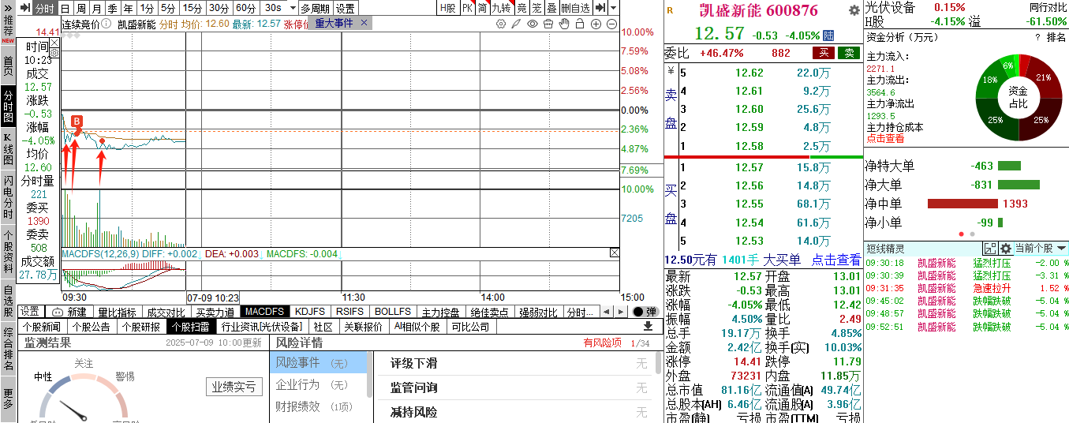The width and height of the screenshot is (1069, 423).
Task: Click 点击查看 link under 主力持仓成本
Action: point(885,138)
